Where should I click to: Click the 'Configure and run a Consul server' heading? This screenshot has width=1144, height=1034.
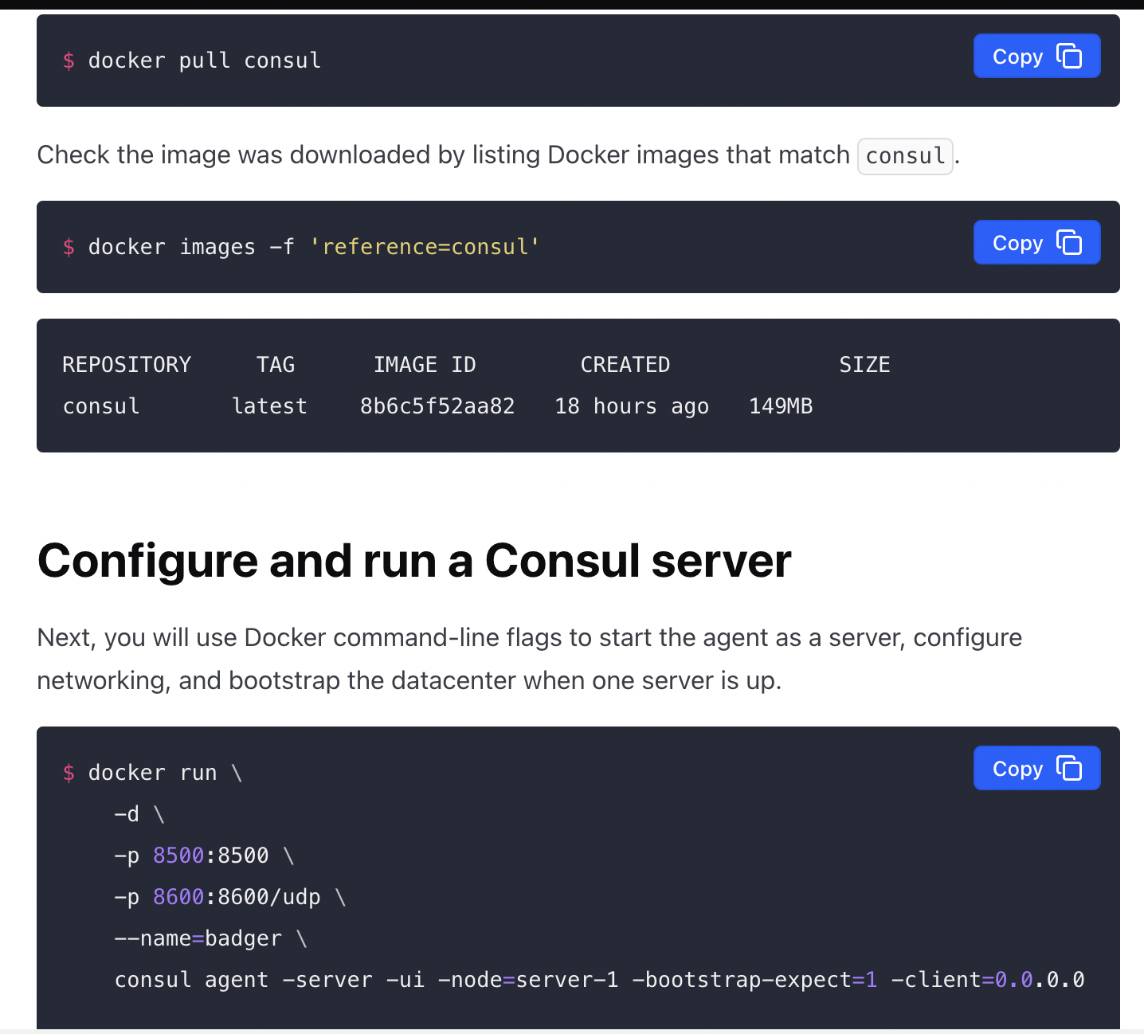(414, 561)
